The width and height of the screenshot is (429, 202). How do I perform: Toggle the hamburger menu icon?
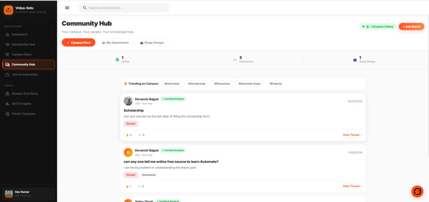[67, 8]
